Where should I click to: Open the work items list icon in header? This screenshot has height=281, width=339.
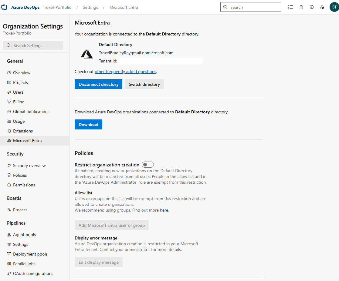(290, 7)
